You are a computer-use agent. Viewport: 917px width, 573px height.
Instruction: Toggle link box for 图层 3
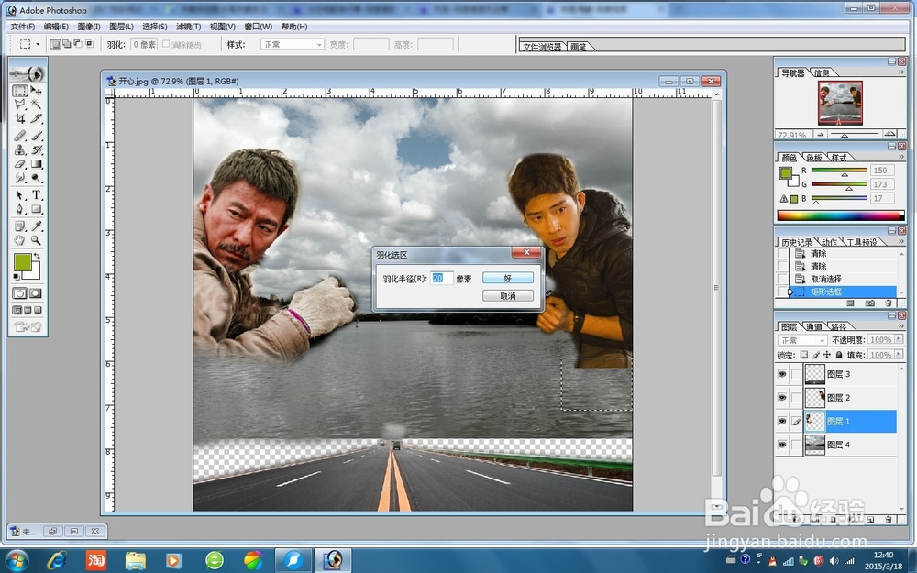coord(796,374)
